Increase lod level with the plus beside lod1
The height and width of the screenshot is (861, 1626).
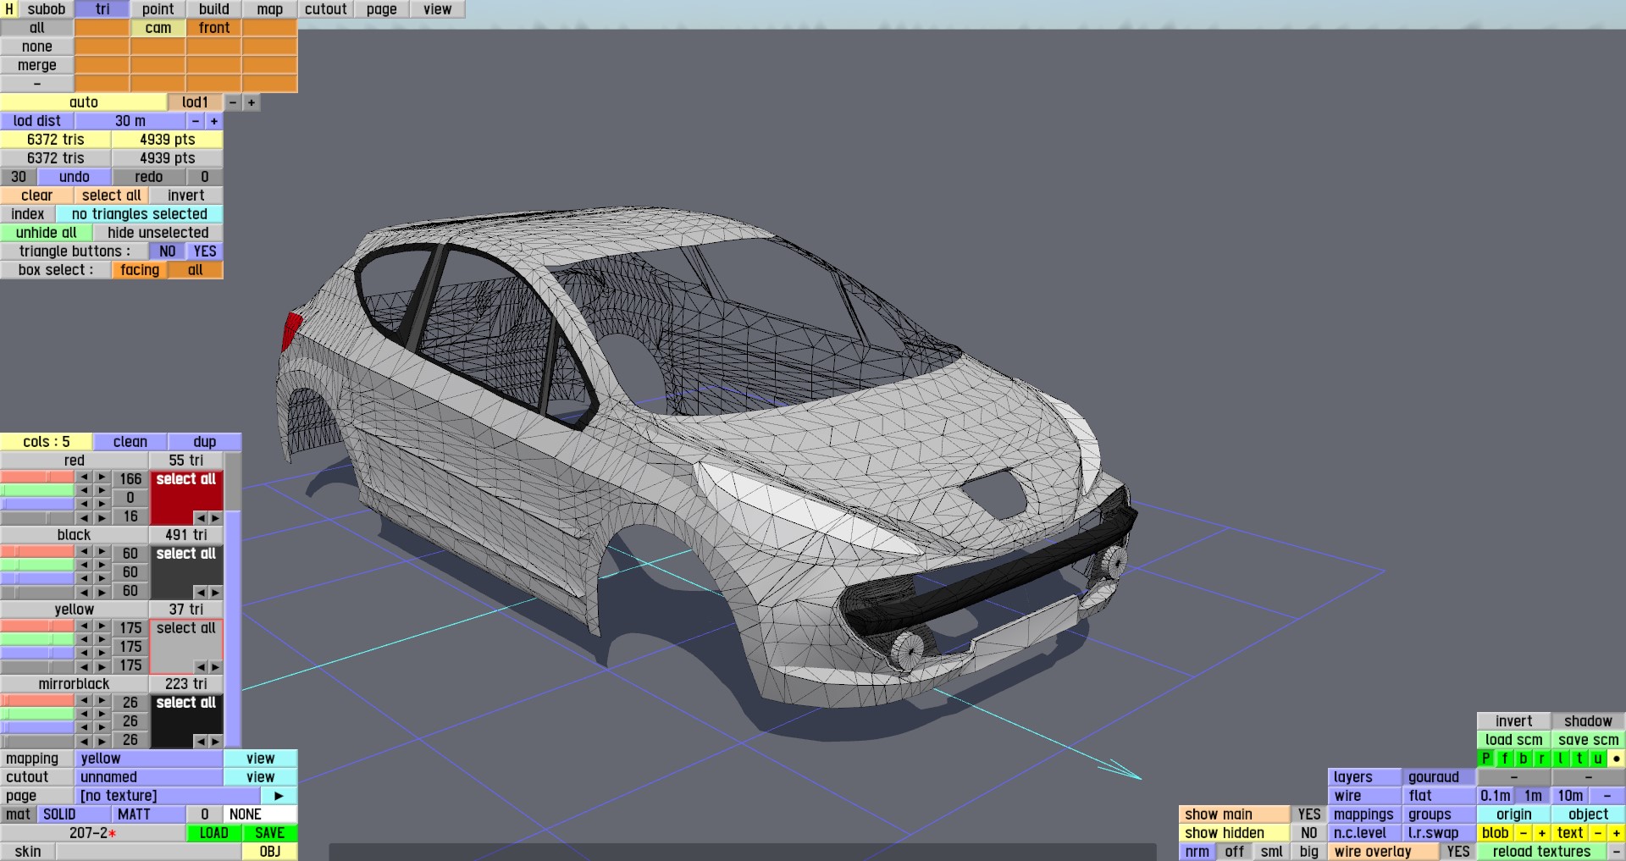252,102
